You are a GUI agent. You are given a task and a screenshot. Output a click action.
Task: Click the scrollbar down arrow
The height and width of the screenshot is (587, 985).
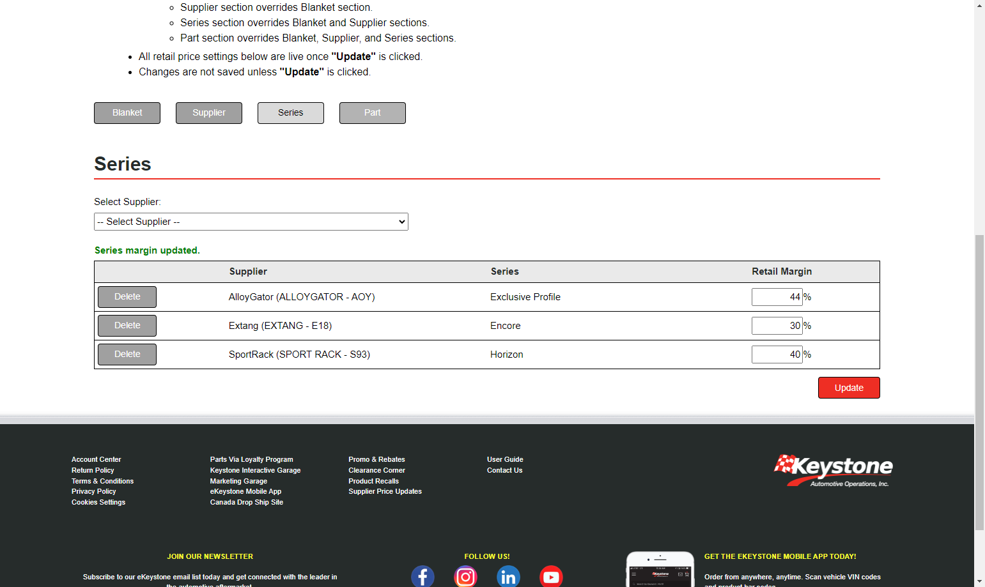point(979,581)
